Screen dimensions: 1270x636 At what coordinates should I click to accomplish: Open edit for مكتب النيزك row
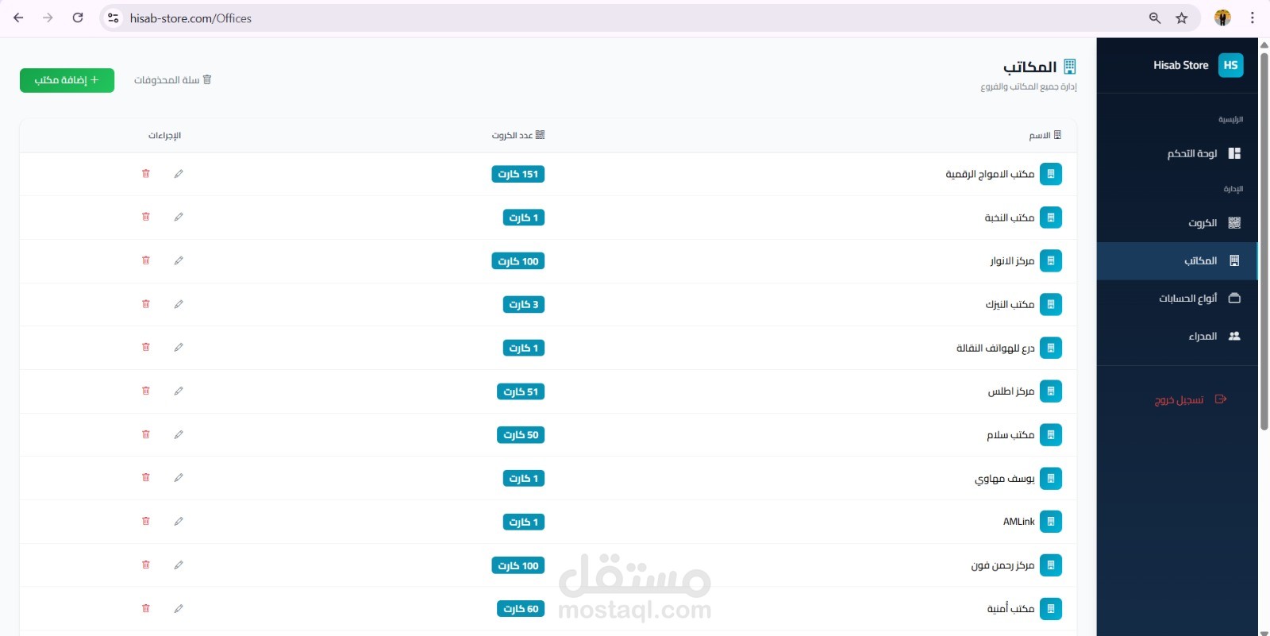tap(179, 304)
